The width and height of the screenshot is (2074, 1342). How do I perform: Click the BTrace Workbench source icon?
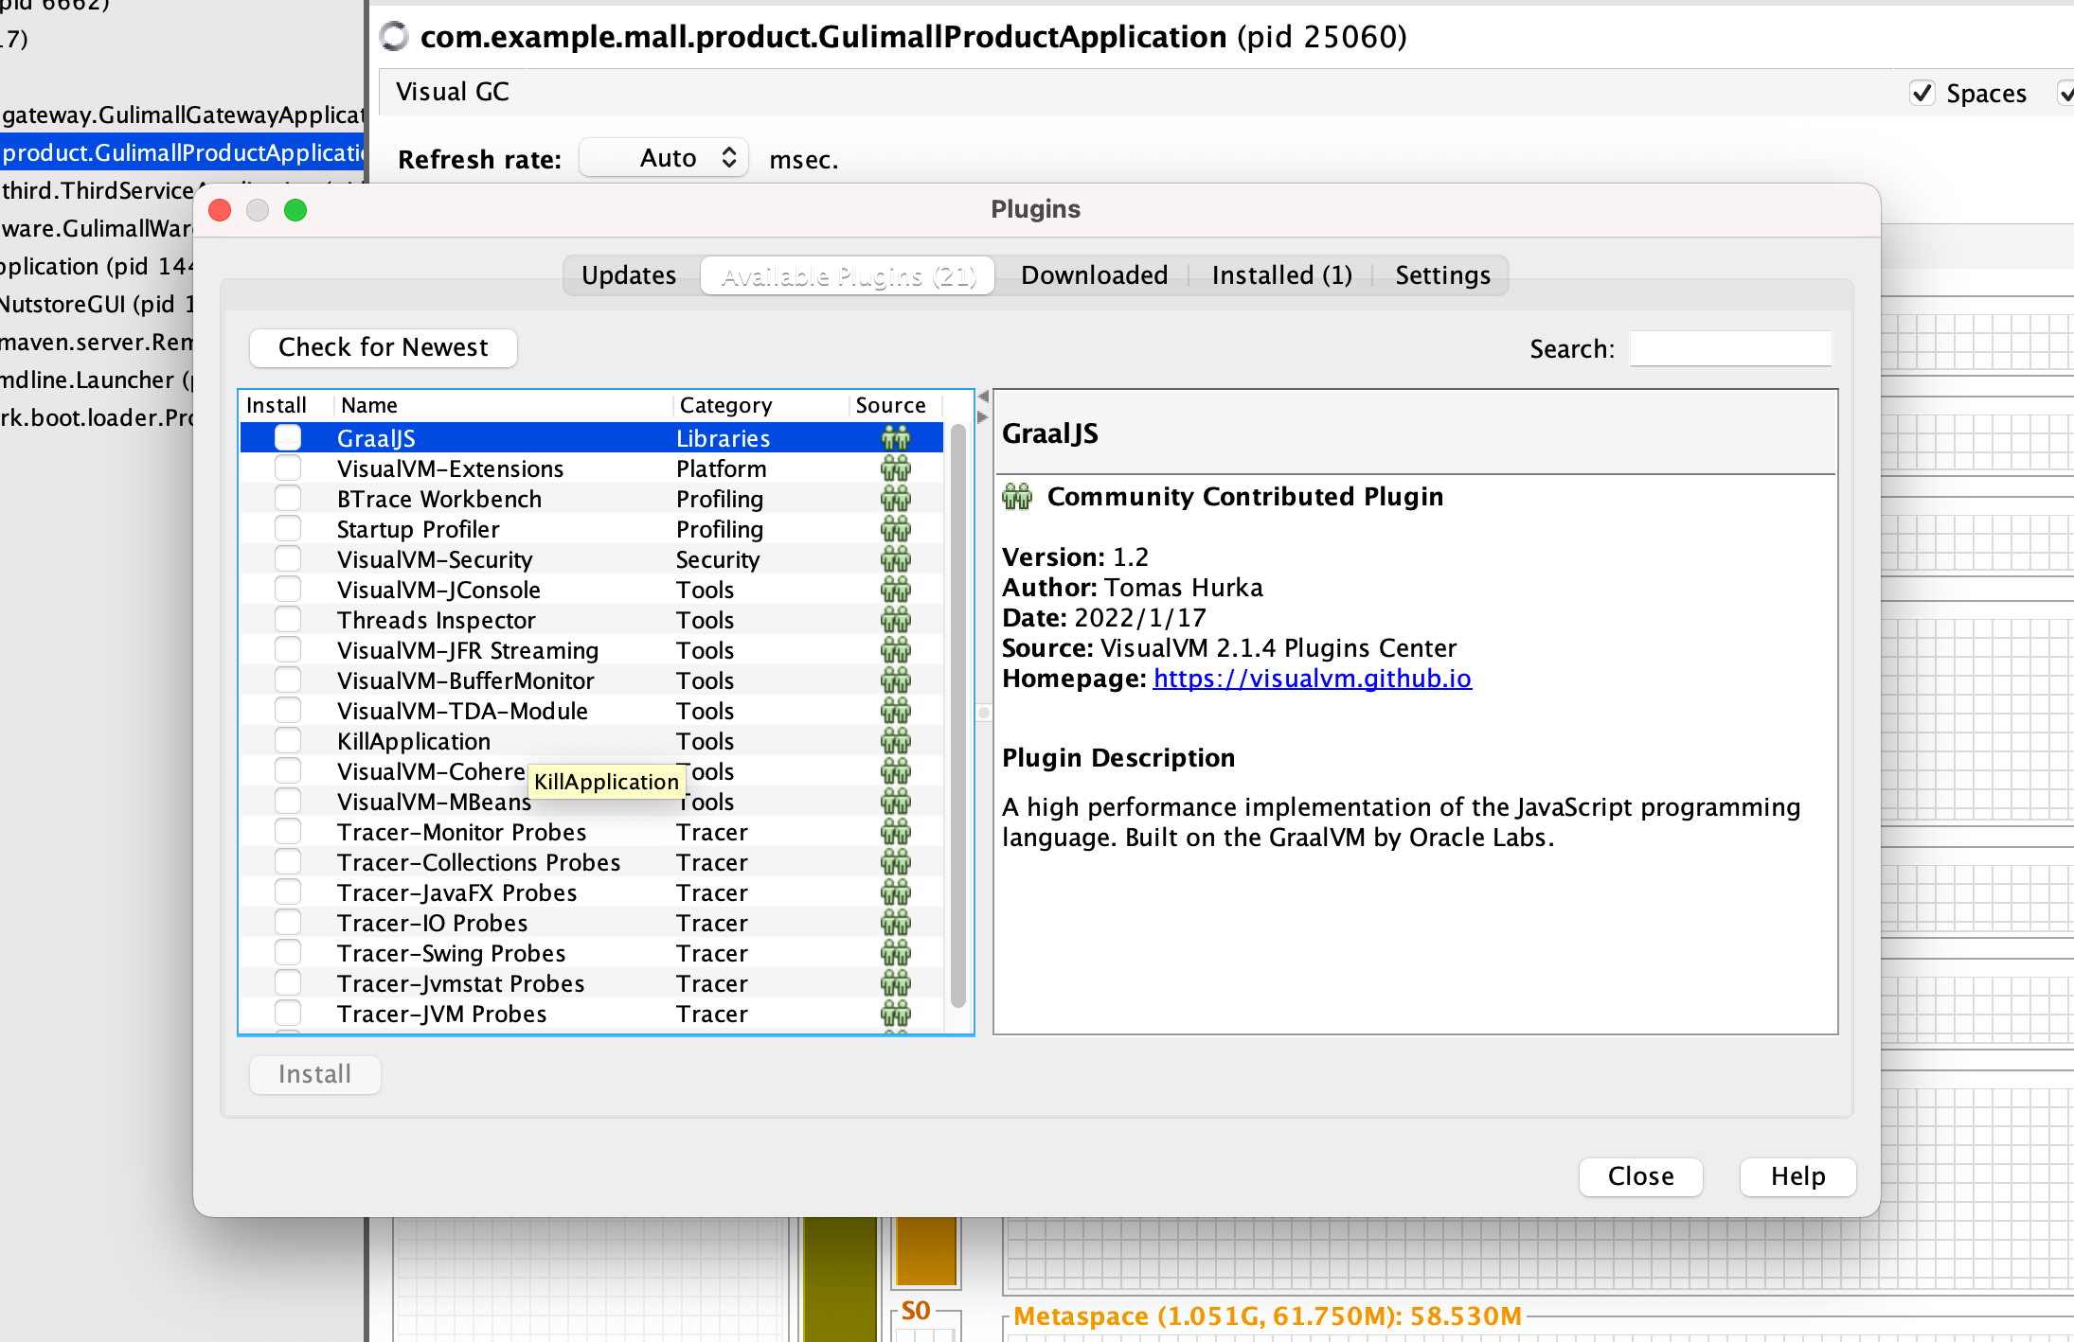[895, 499]
